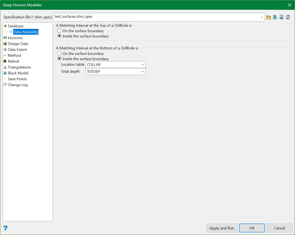Click the Block Model icon in the tree
This screenshot has width=295, height=235.
tap(5, 73)
